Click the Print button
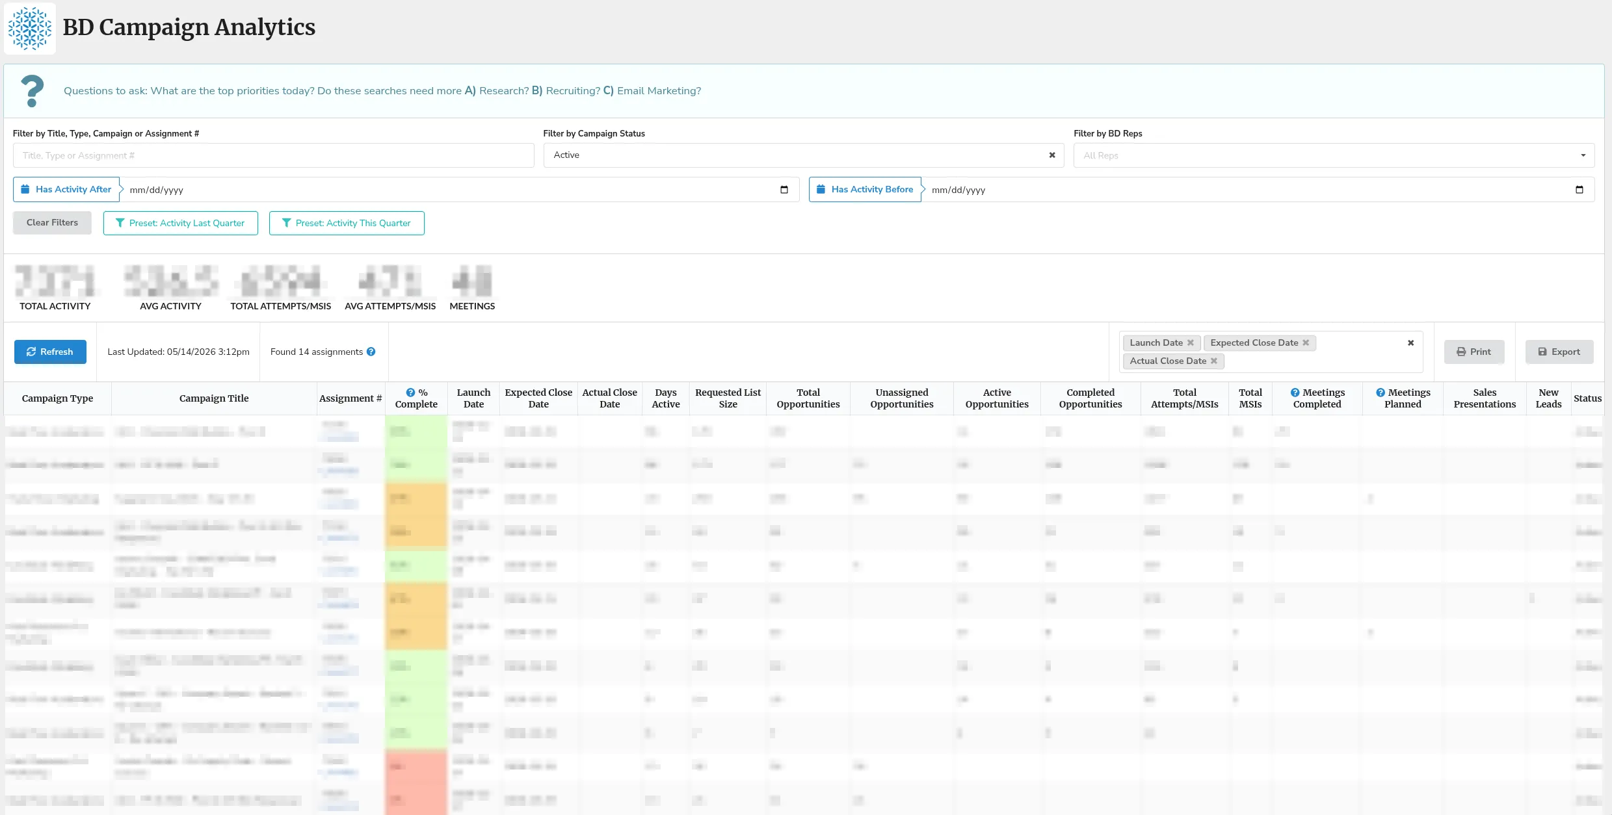Image resolution: width=1612 pixels, height=815 pixels. point(1474,352)
